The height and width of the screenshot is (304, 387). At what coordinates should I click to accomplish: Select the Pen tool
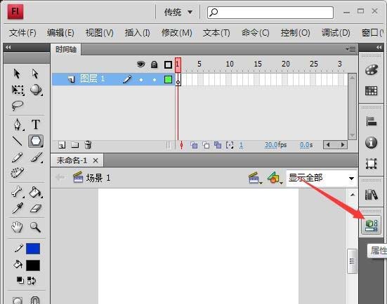point(18,125)
